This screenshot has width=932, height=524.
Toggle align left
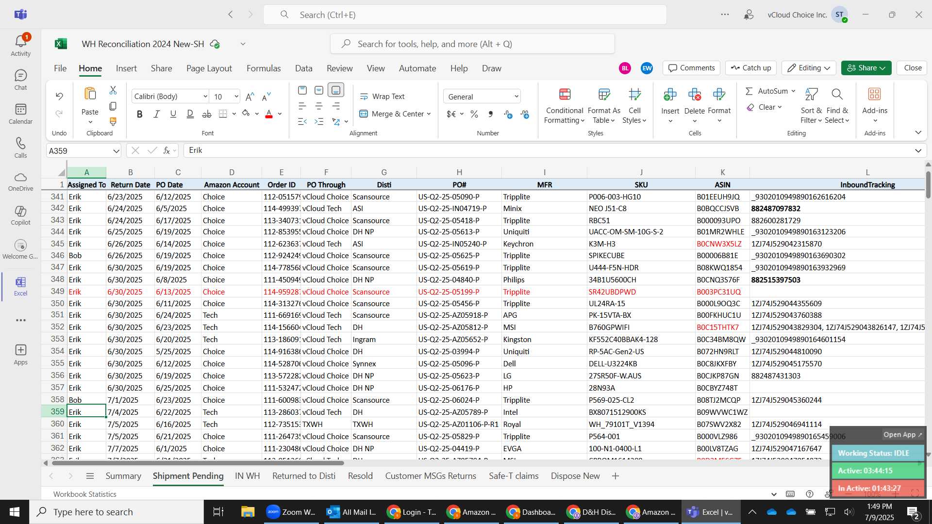pyautogui.click(x=302, y=106)
